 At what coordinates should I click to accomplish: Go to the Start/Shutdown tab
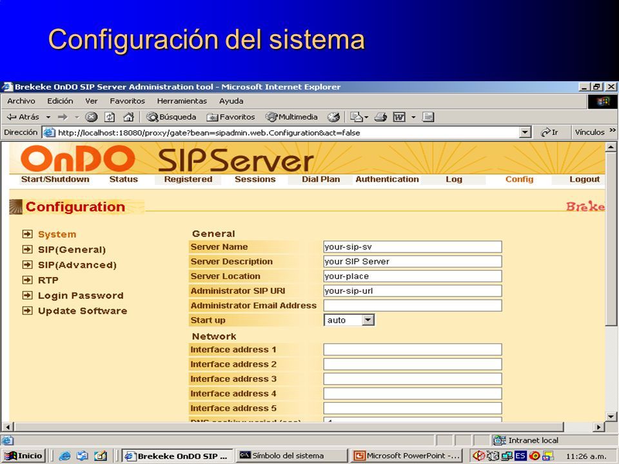[x=55, y=179]
